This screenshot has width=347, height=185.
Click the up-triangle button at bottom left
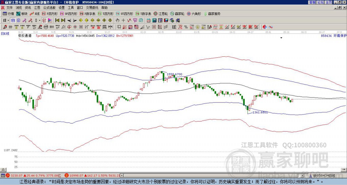[3, 169]
